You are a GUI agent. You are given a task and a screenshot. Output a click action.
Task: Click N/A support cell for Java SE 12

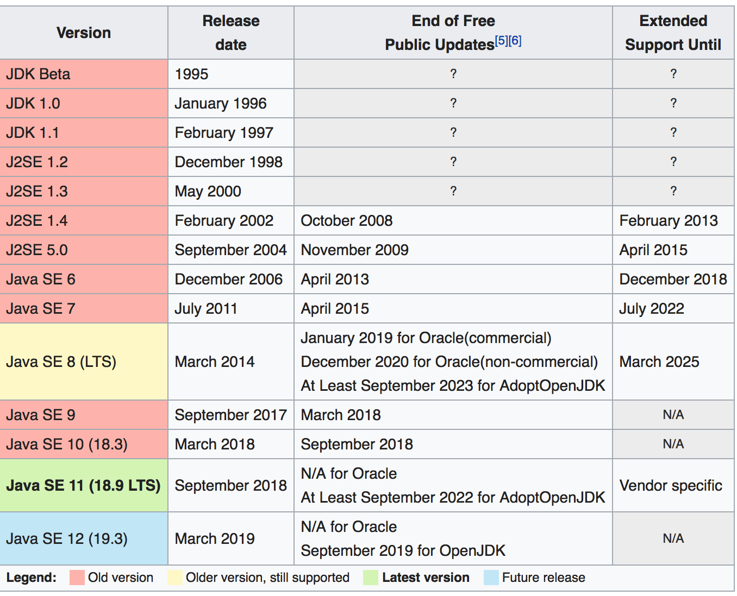(673, 538)
